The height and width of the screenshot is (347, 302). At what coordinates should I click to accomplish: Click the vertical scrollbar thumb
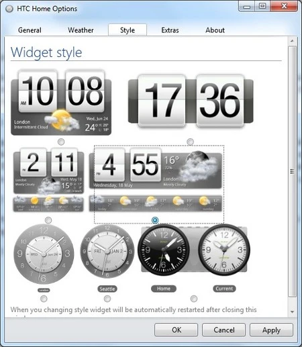(x=292, y=171)
